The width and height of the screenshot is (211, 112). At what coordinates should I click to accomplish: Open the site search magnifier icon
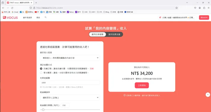(46, 17)
